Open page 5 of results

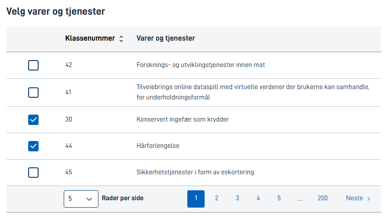click(279, 198)
